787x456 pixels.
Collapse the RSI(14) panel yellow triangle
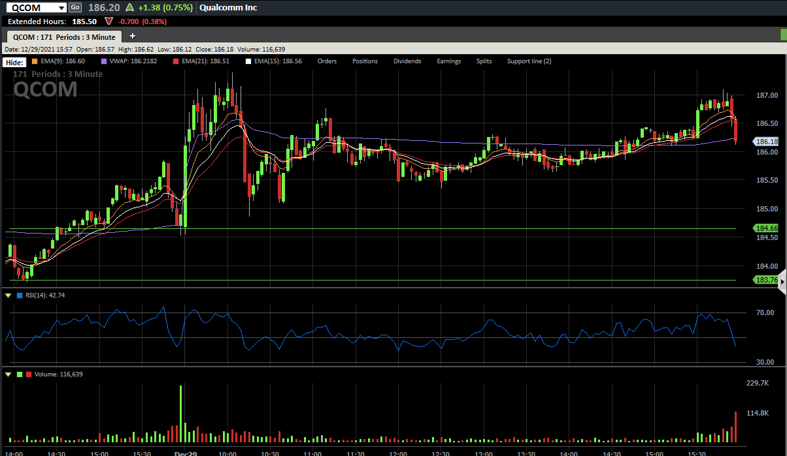[8, 296]
